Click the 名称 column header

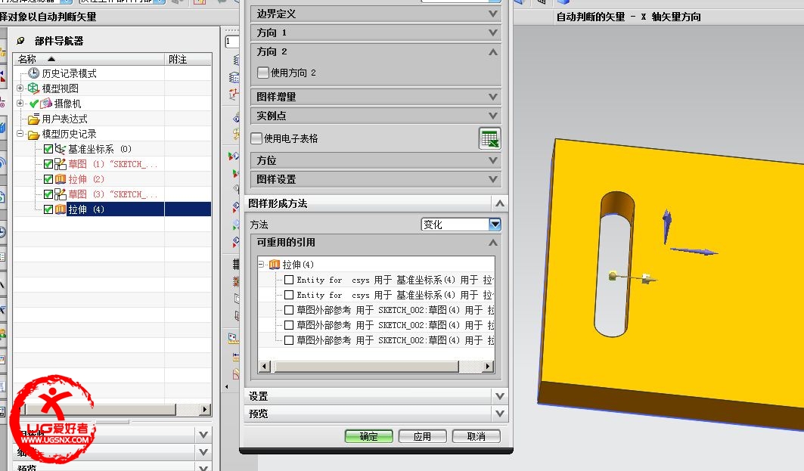point(88,59)
